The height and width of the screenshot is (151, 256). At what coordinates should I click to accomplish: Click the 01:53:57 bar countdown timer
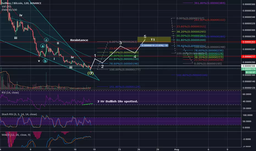(251, 72)
